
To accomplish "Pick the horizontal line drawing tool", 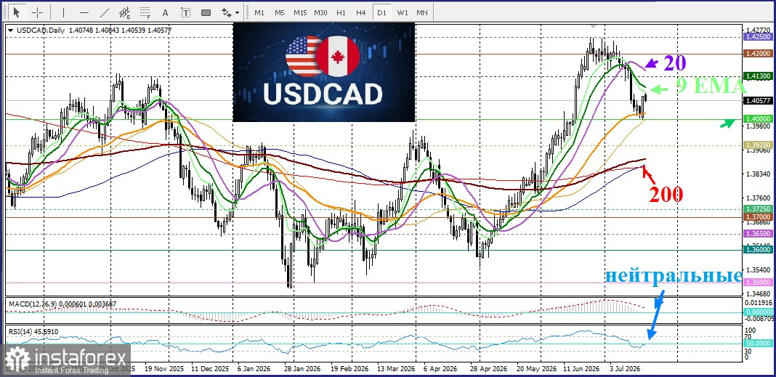I will pyautogui.click(x=84, y=12).
